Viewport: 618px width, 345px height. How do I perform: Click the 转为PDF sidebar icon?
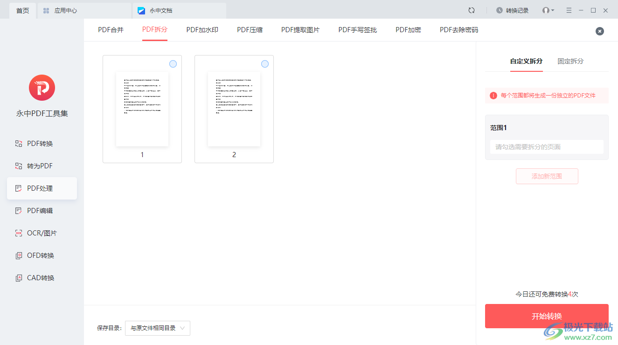(19, 166)
